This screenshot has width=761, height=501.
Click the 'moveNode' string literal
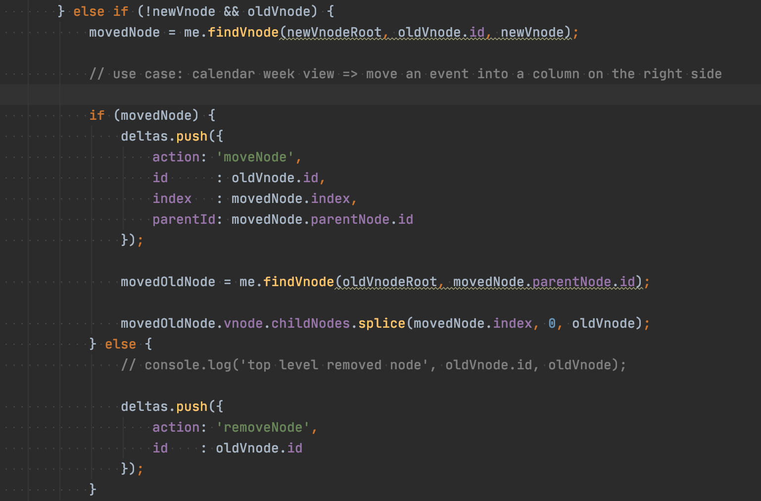click(x=255, y=157)
